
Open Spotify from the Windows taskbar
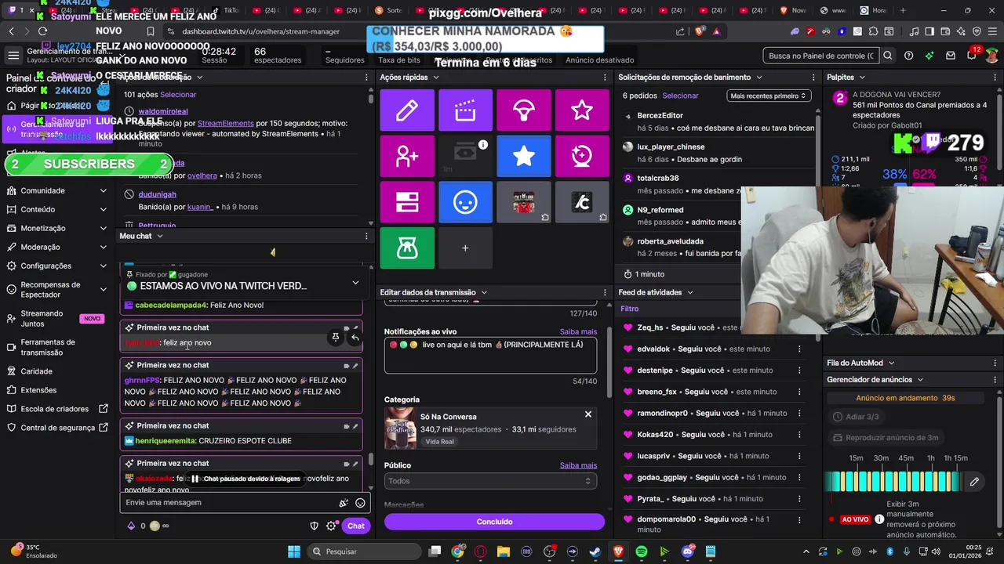(641, 551)
